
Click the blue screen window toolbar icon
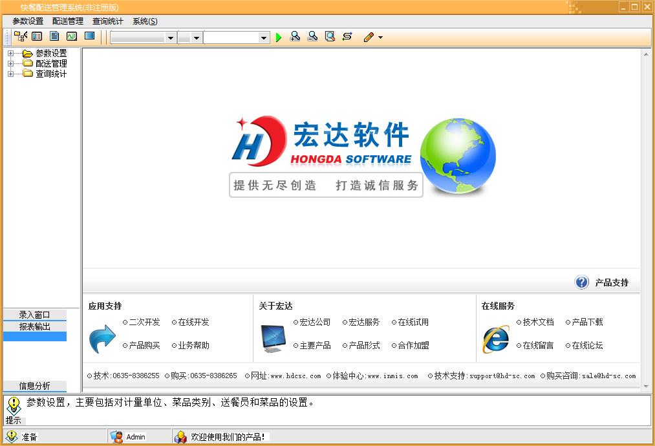[x=89, y=37]
